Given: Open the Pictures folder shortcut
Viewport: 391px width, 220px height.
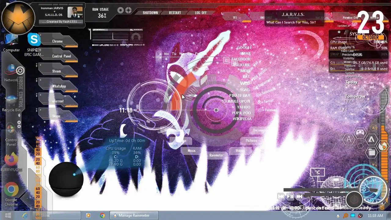Looking at the screenshot, I should (x=251, y=141).
